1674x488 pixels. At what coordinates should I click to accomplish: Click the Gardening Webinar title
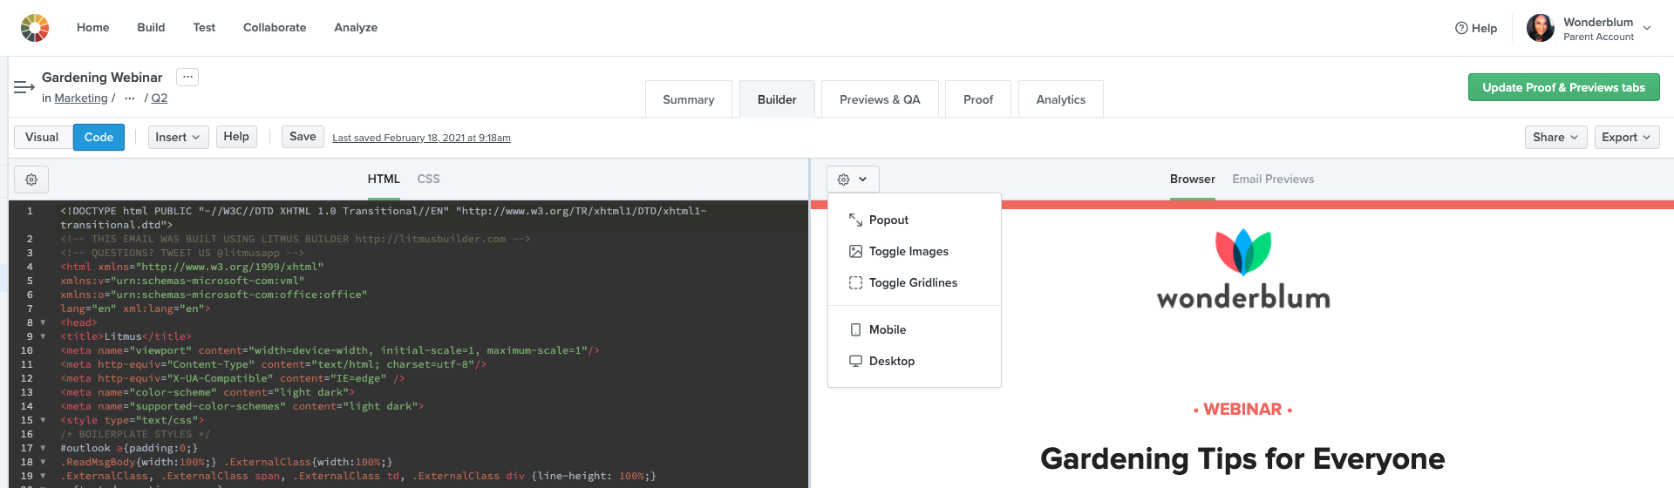tap(102, 78)
